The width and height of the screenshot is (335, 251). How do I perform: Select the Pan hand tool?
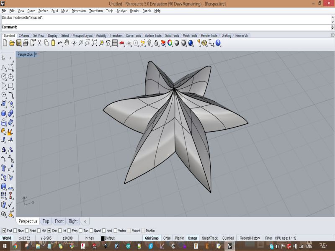pyautogui.click(x=67, y=43)
